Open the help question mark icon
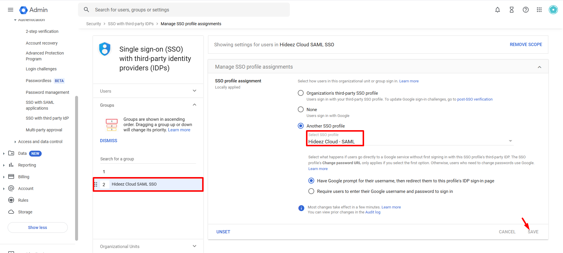The height and width of the screenshot is (253, 563). point(525,10)
